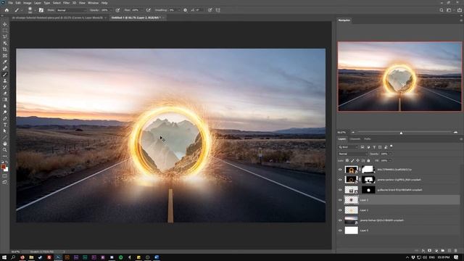
Task: Click Navigator zoom out small mountains button
Action: click(353, 132)
